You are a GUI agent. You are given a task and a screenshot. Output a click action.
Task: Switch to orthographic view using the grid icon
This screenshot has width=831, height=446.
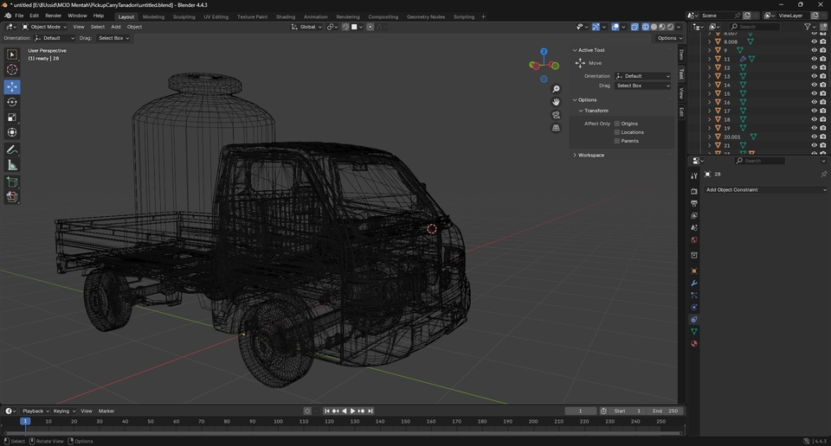[x=556, y=128]
